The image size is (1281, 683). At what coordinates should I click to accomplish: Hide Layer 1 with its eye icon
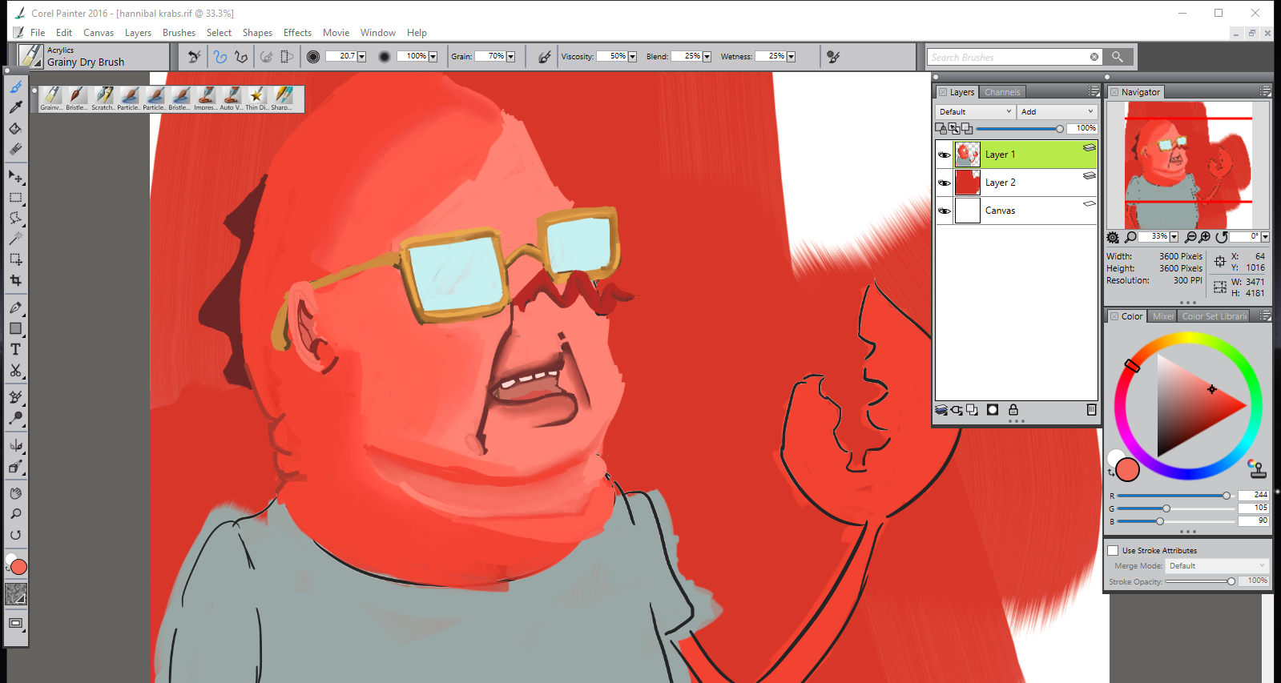tap(945, 155)
